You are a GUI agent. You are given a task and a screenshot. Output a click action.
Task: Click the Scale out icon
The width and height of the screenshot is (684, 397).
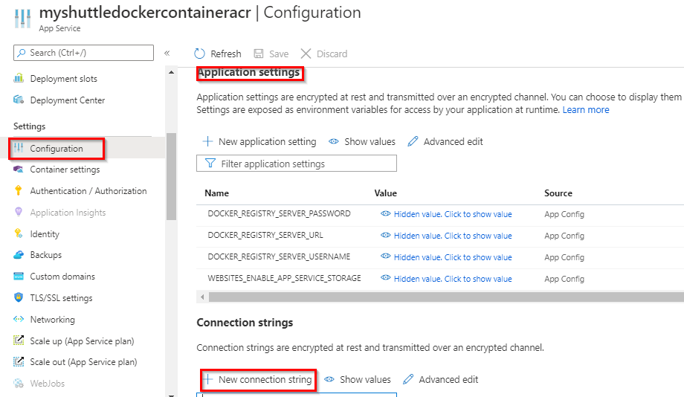19,361
